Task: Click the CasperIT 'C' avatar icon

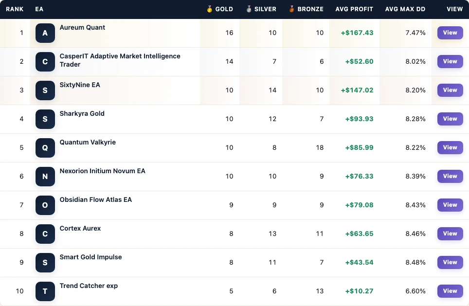Action: click(45, 62)
